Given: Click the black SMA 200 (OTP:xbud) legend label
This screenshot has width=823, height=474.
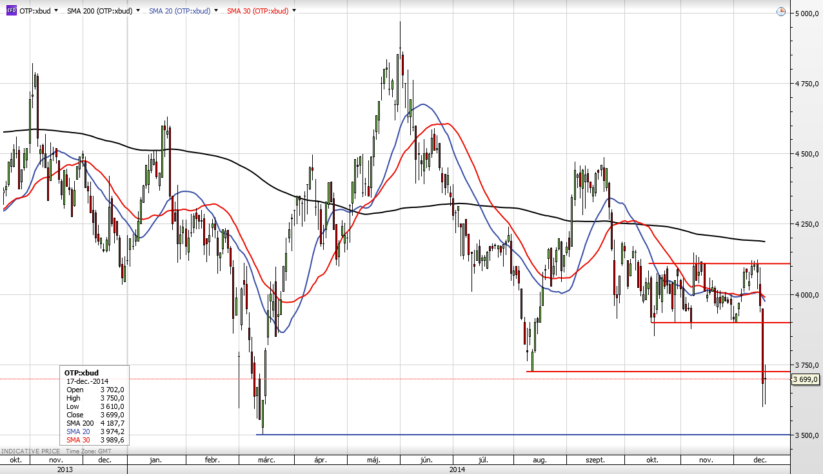Looking at the screenshot, I should click(100, 11).
